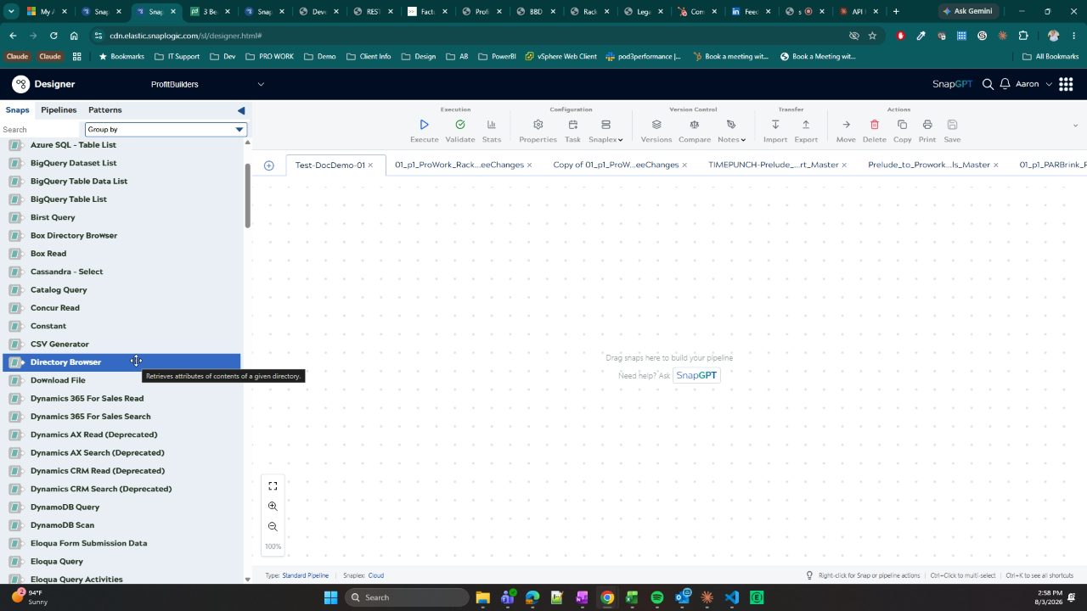Image resolution: width=1087 pixels, height=611 pixels.
Task: Click the Export pipeline icon
Action: (x=806, y=125)
